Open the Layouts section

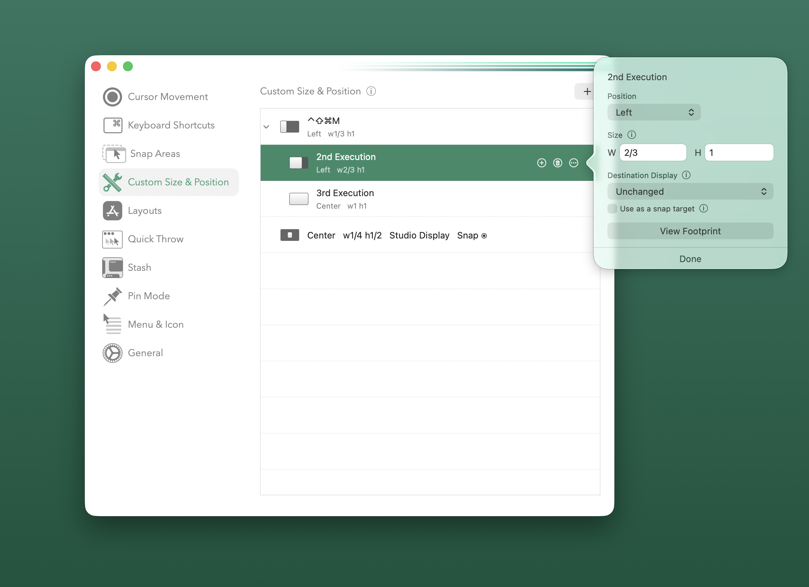click(132, 211)
